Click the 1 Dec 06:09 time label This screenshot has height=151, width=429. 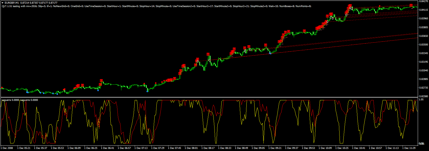pyautogui.click(x=74, y=148)
